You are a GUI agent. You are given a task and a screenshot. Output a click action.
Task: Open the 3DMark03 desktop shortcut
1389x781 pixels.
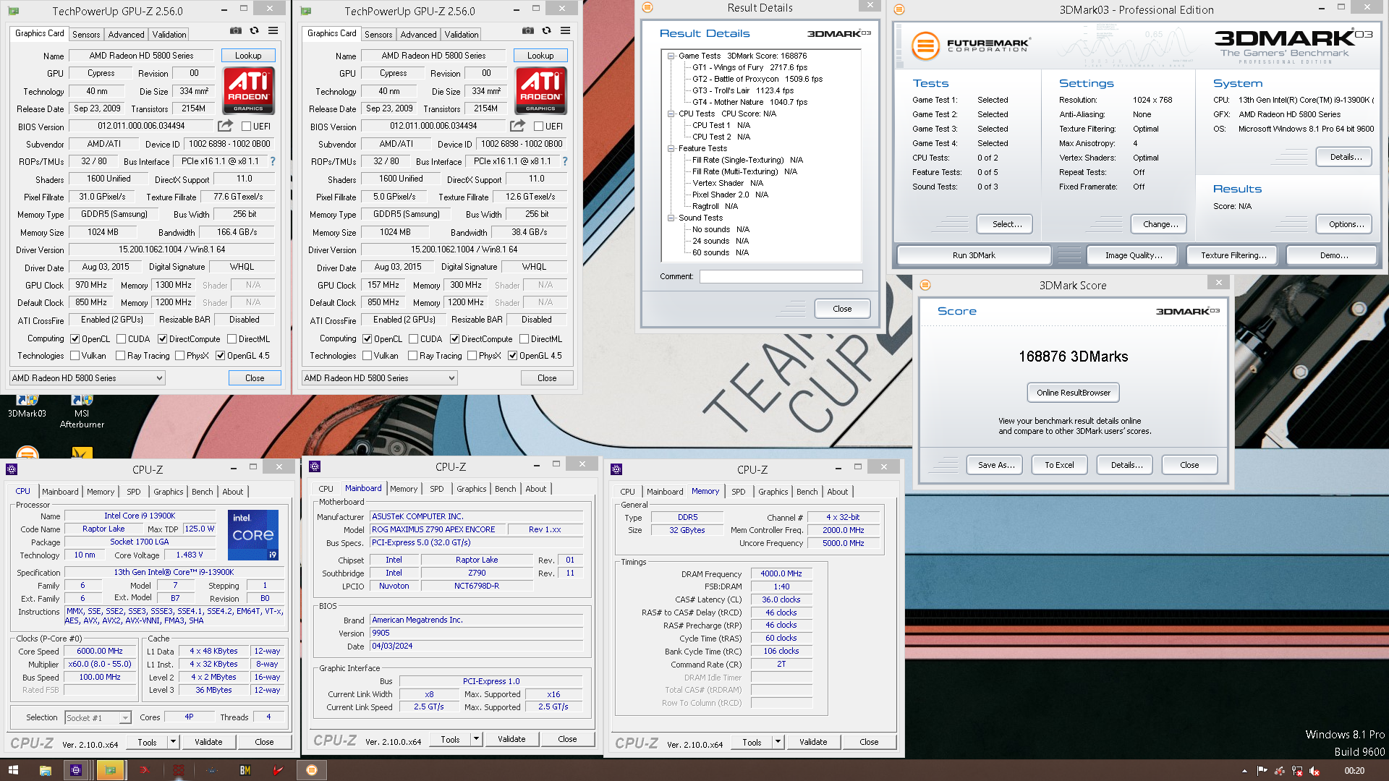pos(27,406)
